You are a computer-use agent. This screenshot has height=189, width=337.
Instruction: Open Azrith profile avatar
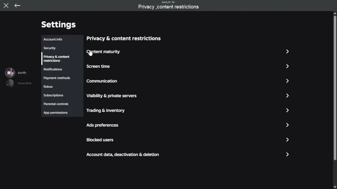[10, 73]
